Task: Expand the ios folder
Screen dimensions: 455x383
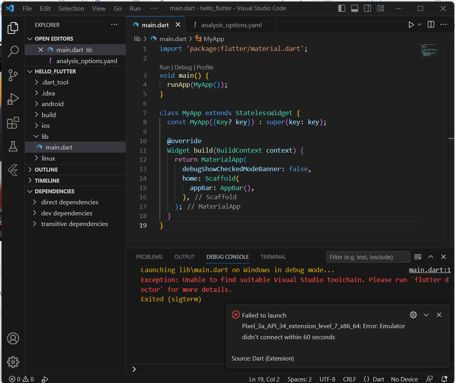Action: 75,126
